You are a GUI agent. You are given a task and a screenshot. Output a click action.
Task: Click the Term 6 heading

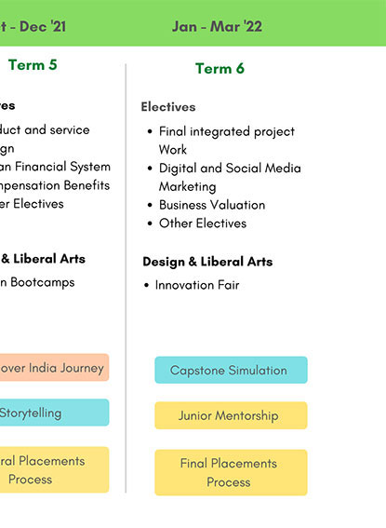pos(220,68)
